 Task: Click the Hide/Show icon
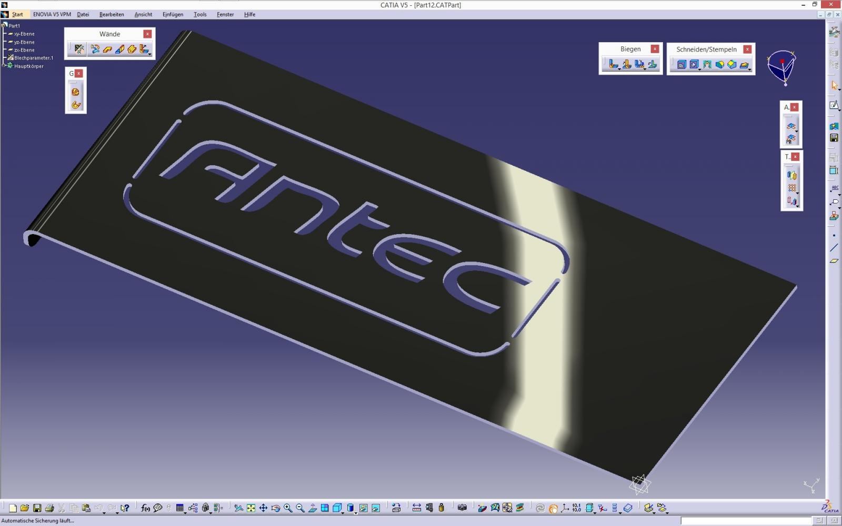click(x=363, y=508)
